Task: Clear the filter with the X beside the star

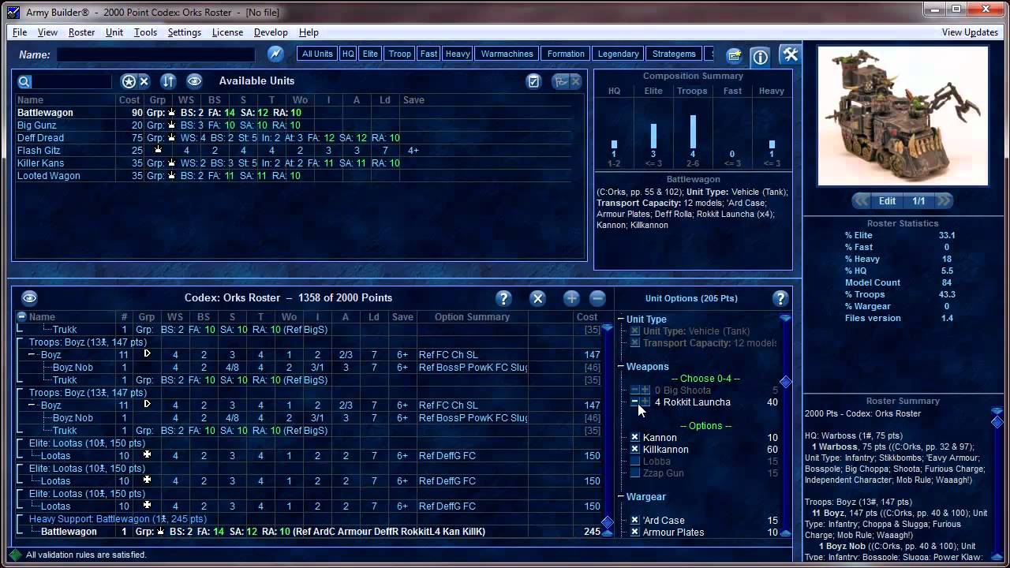Action: tap(144, 81)
